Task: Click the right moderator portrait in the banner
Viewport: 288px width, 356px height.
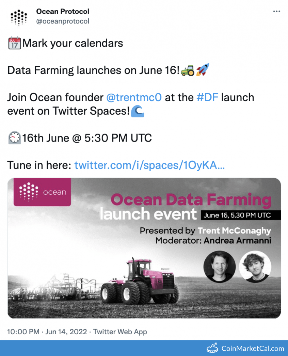Action: coord(255,266)
